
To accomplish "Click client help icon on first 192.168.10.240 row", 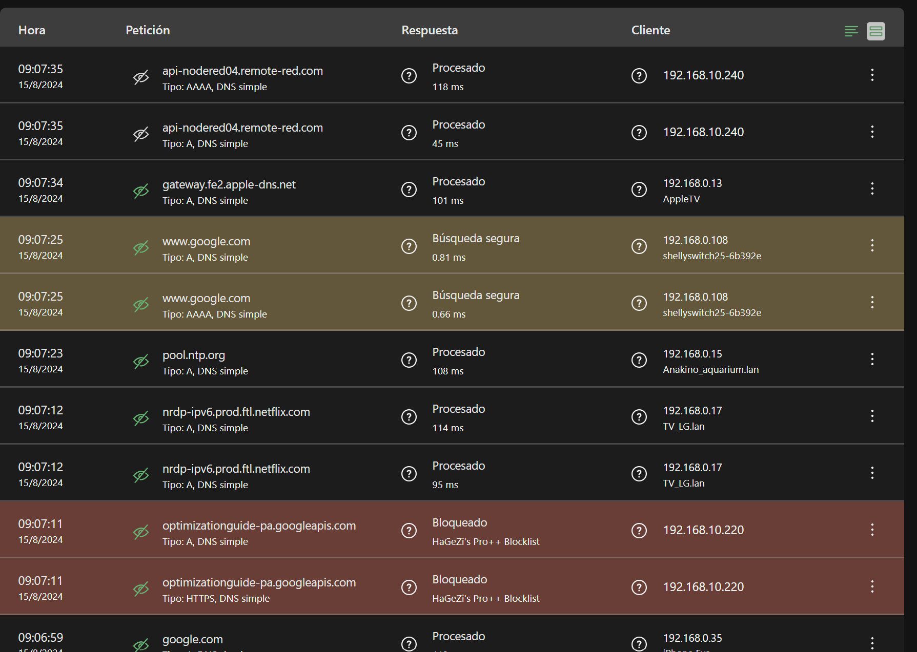I will tap(639, 76).
